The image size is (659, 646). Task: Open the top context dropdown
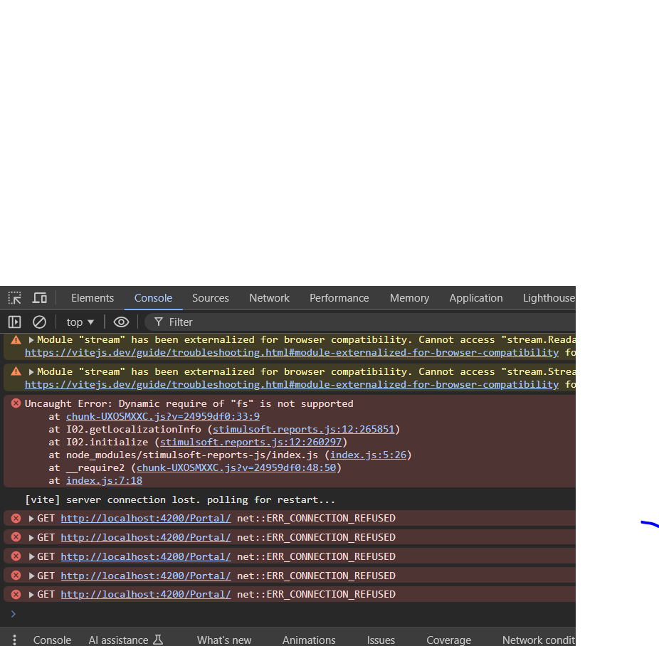pos(80,322)
